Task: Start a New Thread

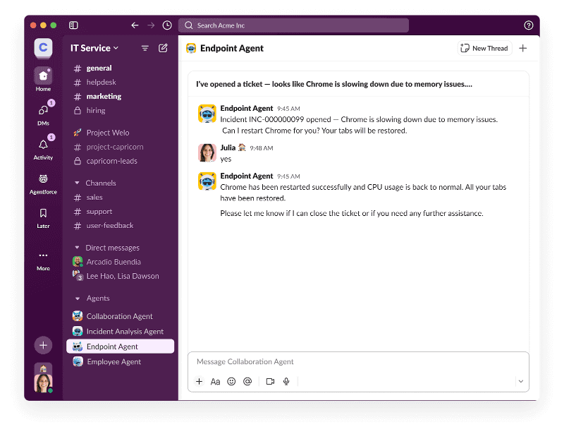Action: (x=484, y=48)
